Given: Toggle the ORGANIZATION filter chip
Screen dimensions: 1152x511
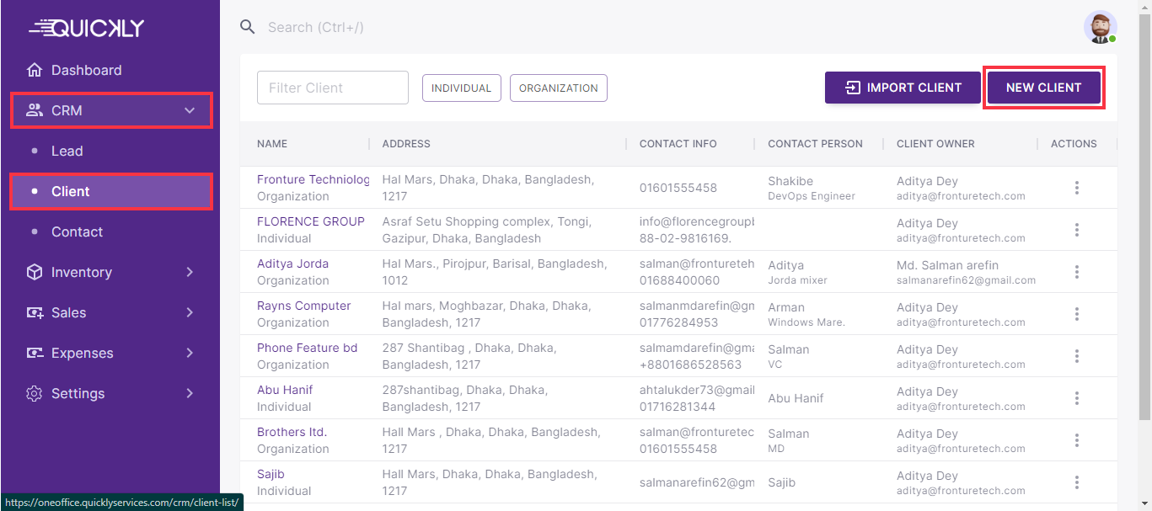Looking at the screenshot, I should [558, 88].
